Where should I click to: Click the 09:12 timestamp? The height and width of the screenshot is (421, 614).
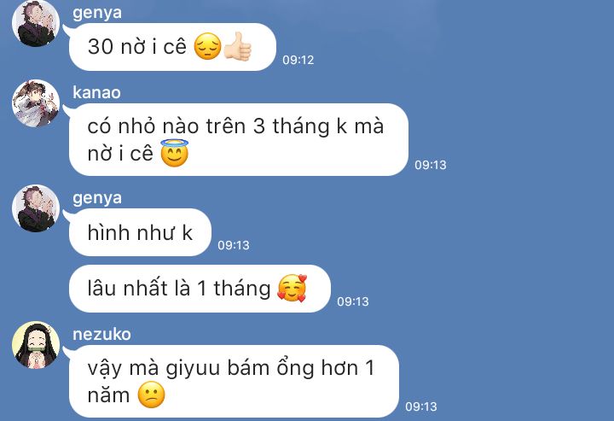[x=298, y=60]
